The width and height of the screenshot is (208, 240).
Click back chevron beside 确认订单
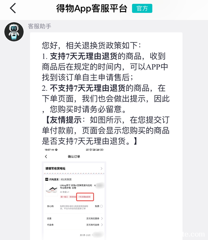click(46, 156)
